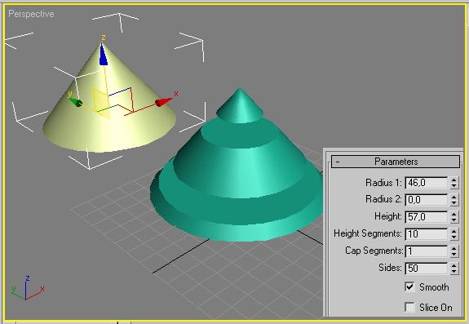Click the Cap Segments value field
The image size is (469, 324).
[427, 251]
